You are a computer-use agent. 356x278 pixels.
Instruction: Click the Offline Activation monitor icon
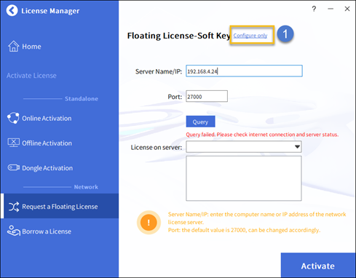pyautogui.click(x=14, y=143)
